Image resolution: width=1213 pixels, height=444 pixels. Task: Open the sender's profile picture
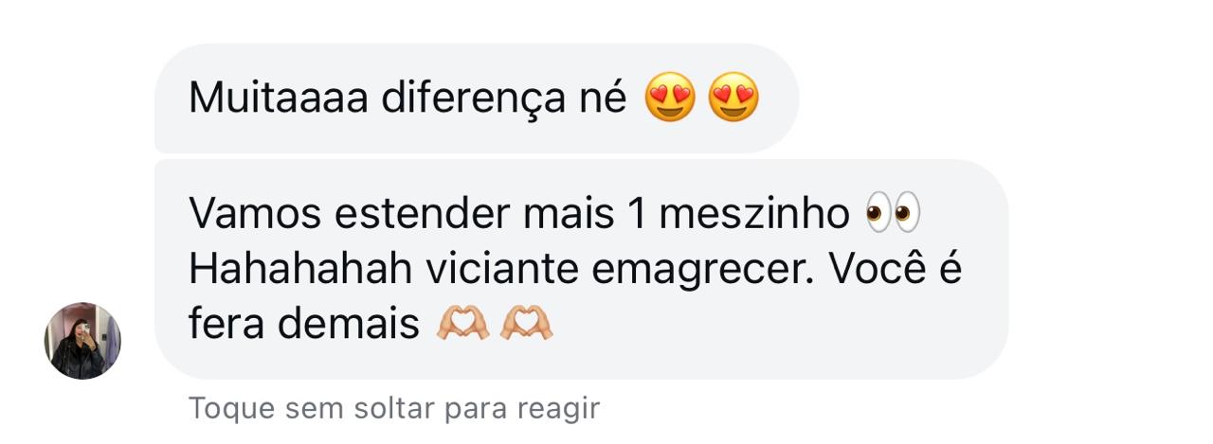click(82, 341)
